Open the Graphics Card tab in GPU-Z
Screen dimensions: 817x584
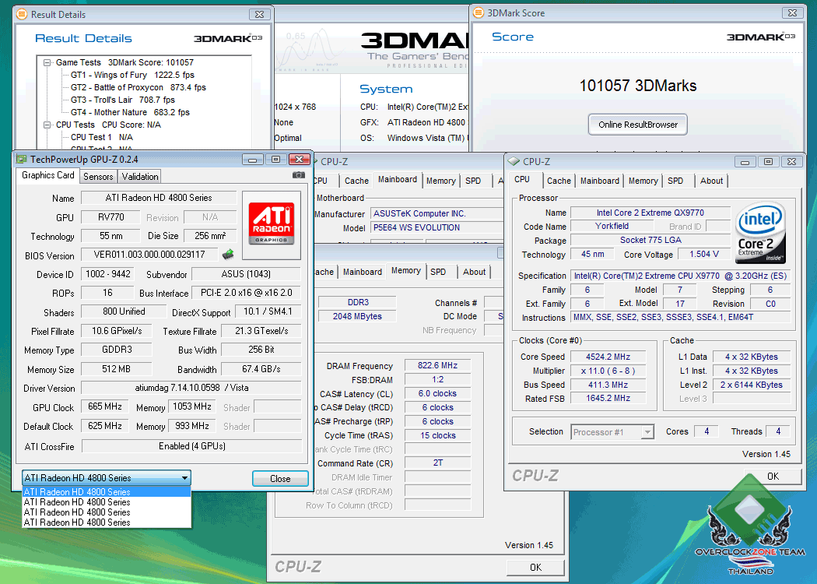pyautogui.click(x=48, y=175)
